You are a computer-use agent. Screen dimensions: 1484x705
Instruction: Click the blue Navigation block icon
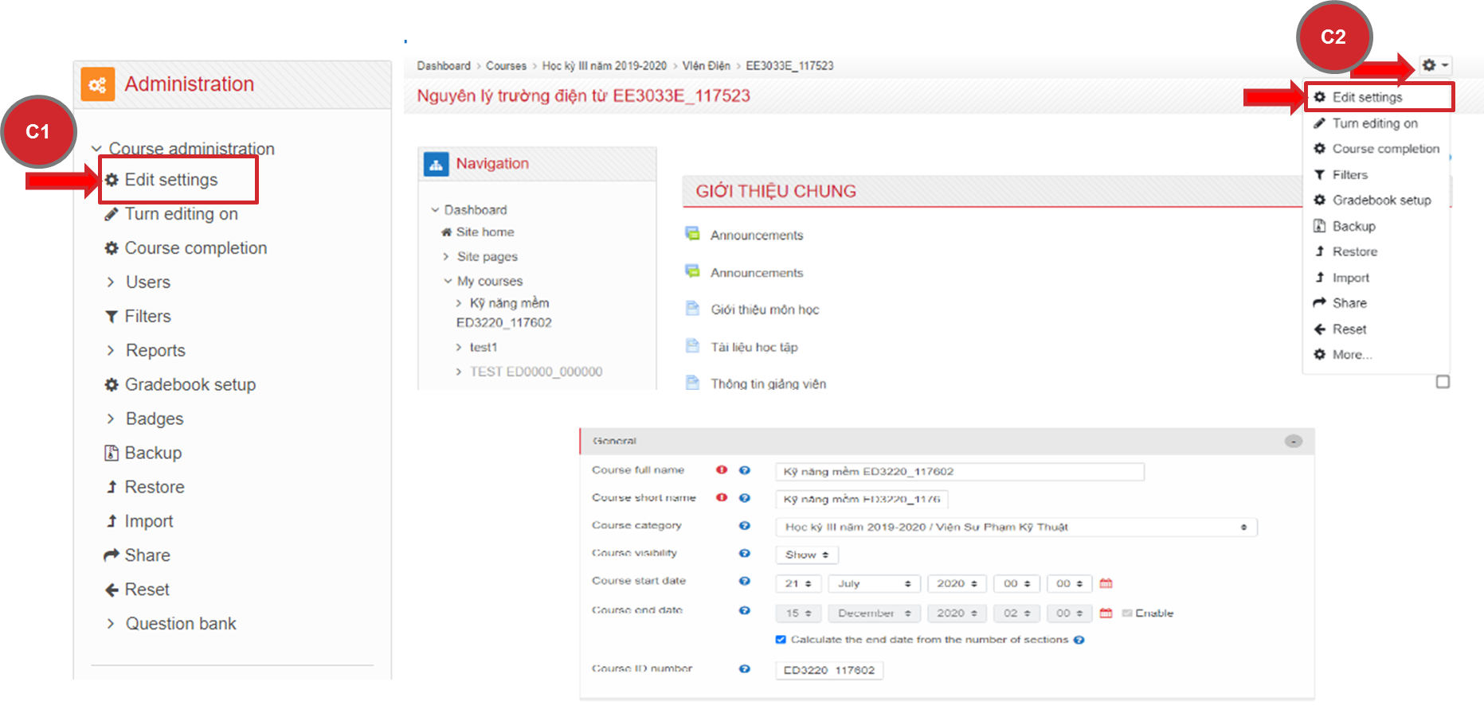(x=436, y=164)
